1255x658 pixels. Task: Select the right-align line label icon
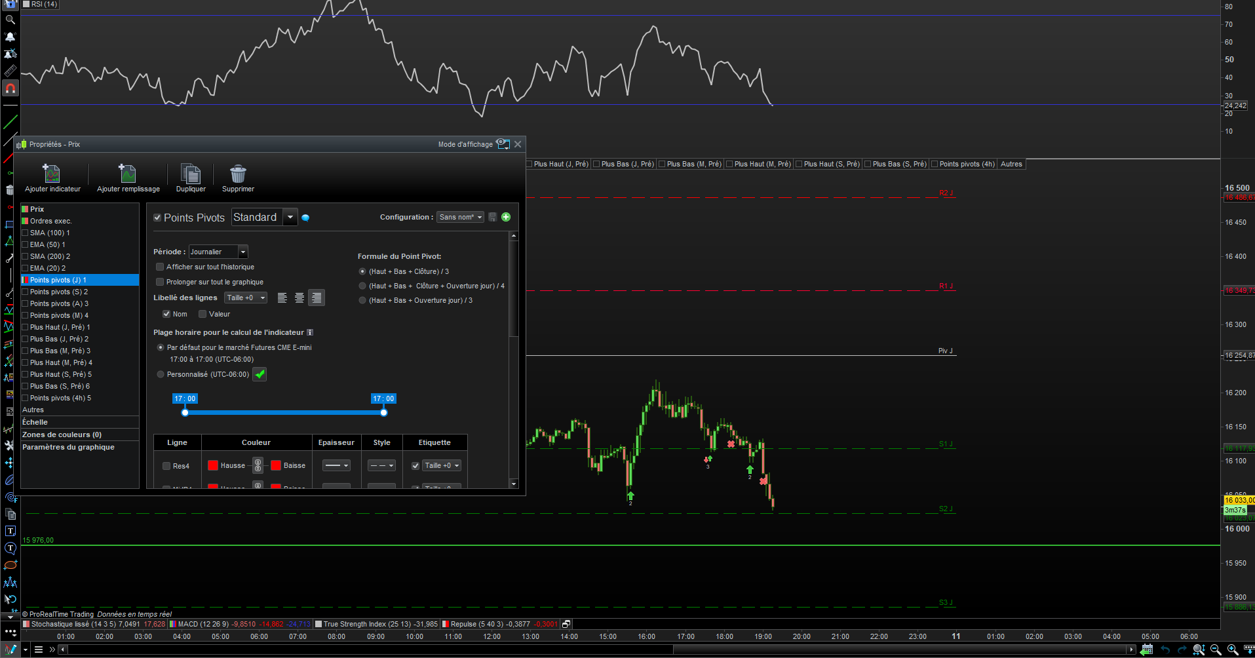(x=317, y=298)
